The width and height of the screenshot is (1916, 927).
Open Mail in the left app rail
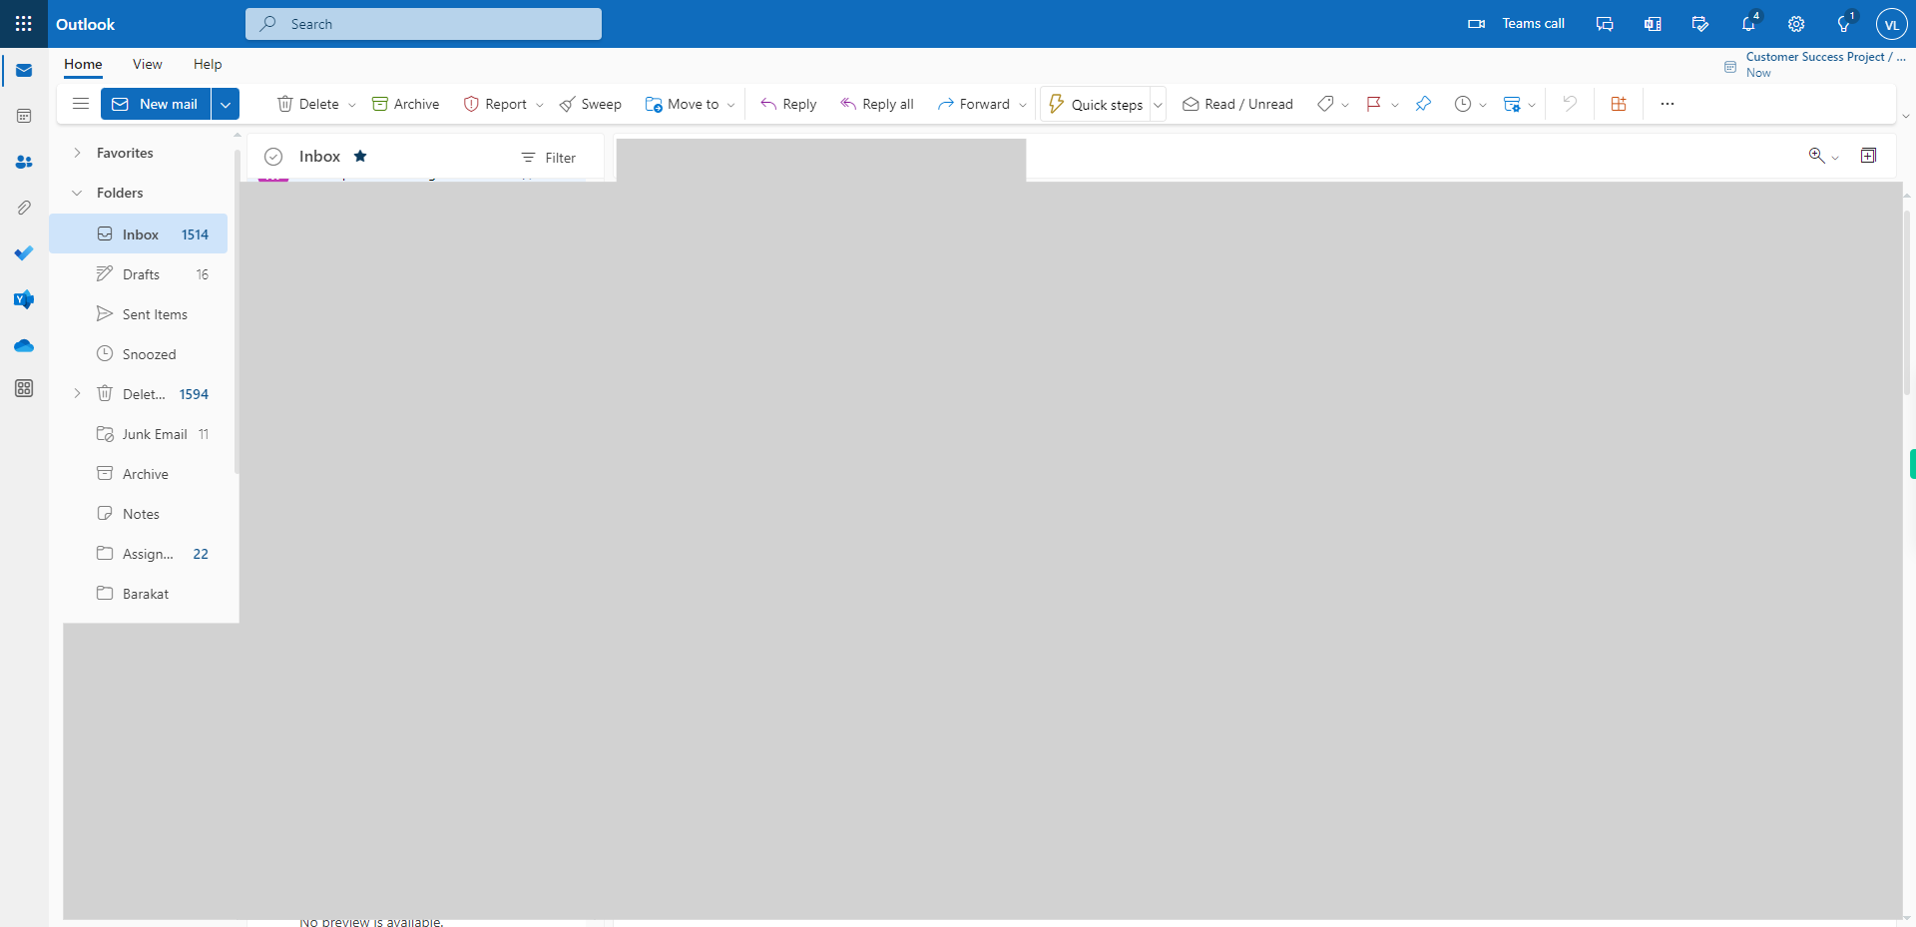point(24,71)
